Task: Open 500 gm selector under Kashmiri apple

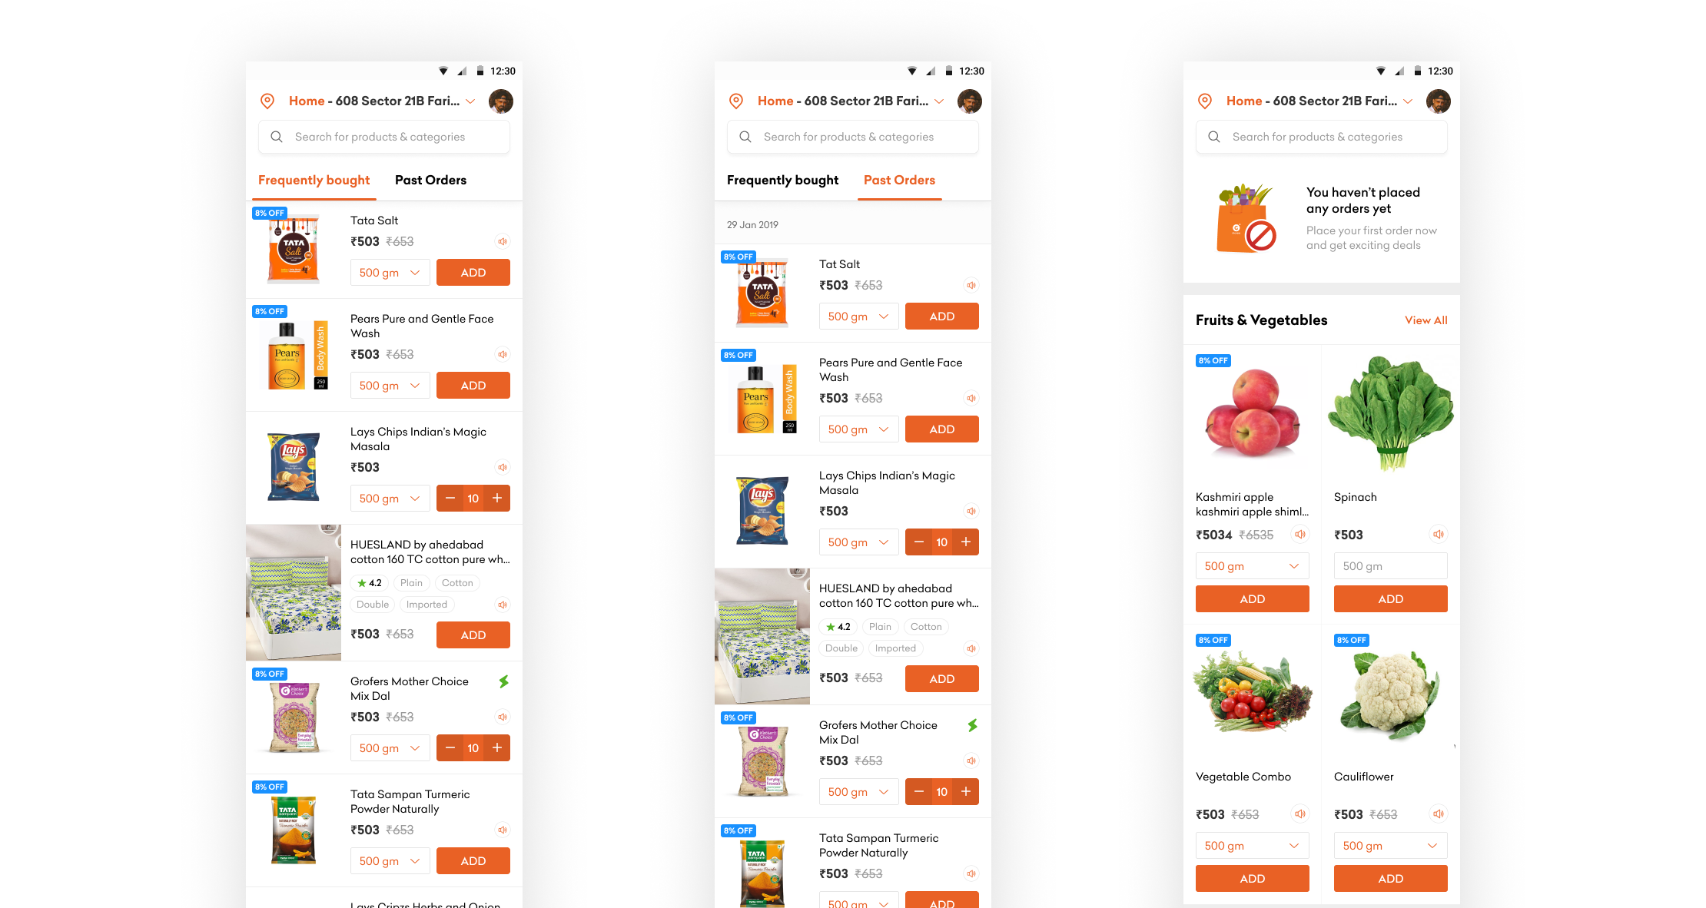Action: click(1253, 566)
